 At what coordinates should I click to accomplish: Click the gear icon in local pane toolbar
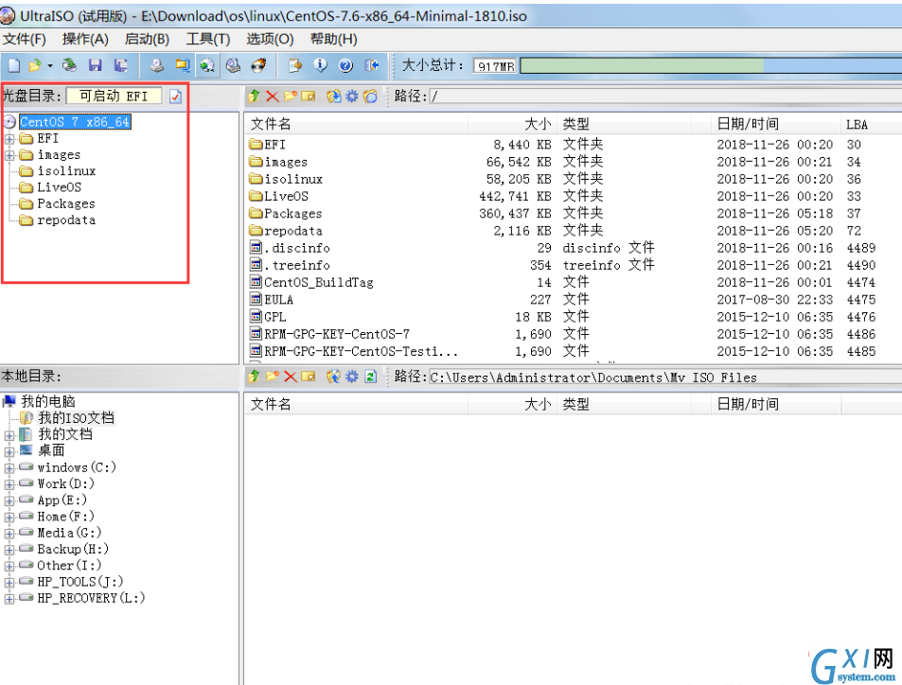point(351,377)
